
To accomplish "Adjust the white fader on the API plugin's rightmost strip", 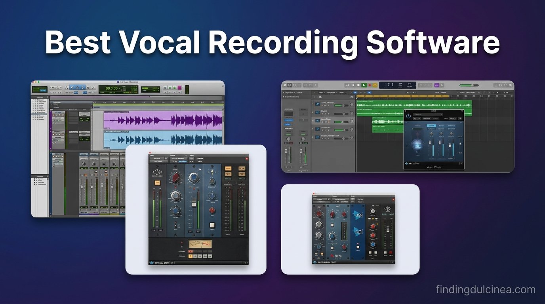I will tap(388, 230).
